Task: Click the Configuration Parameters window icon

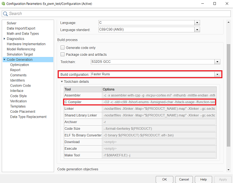Action: (x=3, y=3)
